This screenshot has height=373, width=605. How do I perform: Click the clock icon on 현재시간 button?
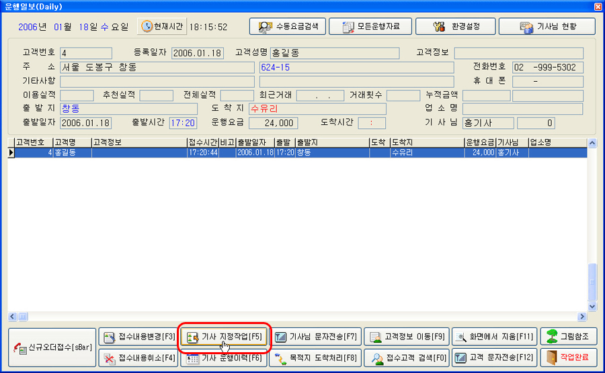pyautogui.click(x=147, y=26)
